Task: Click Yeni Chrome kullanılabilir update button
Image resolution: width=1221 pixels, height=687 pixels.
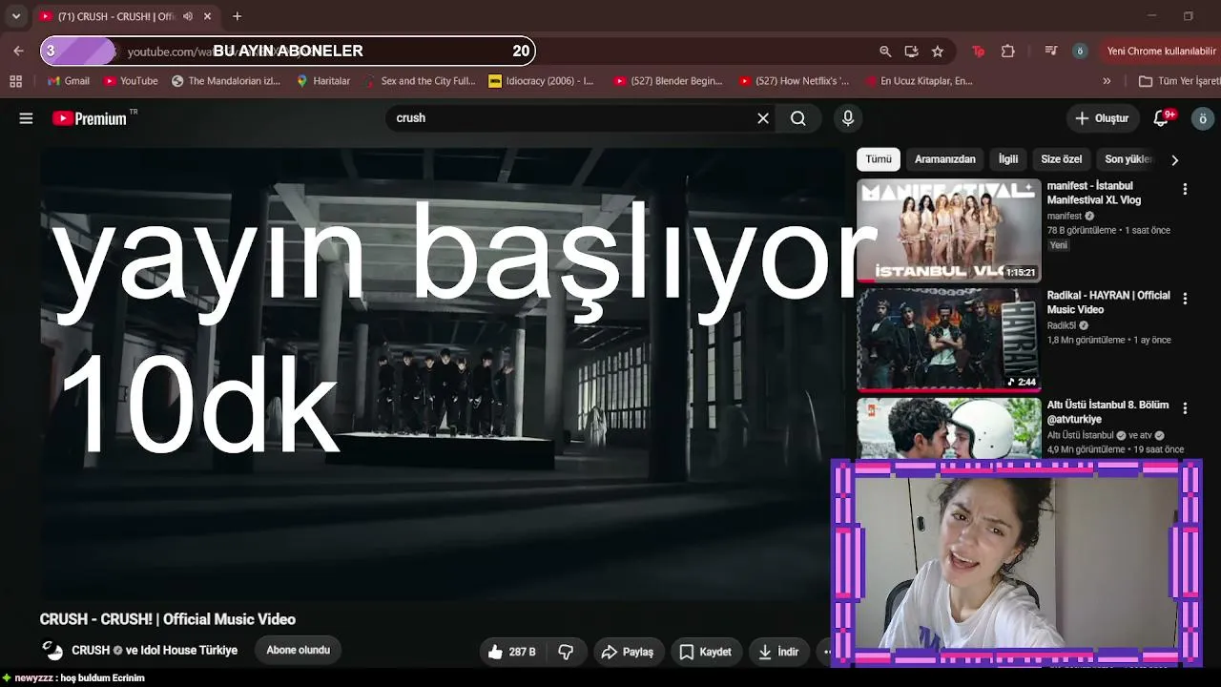Action: coord(1160,52)
